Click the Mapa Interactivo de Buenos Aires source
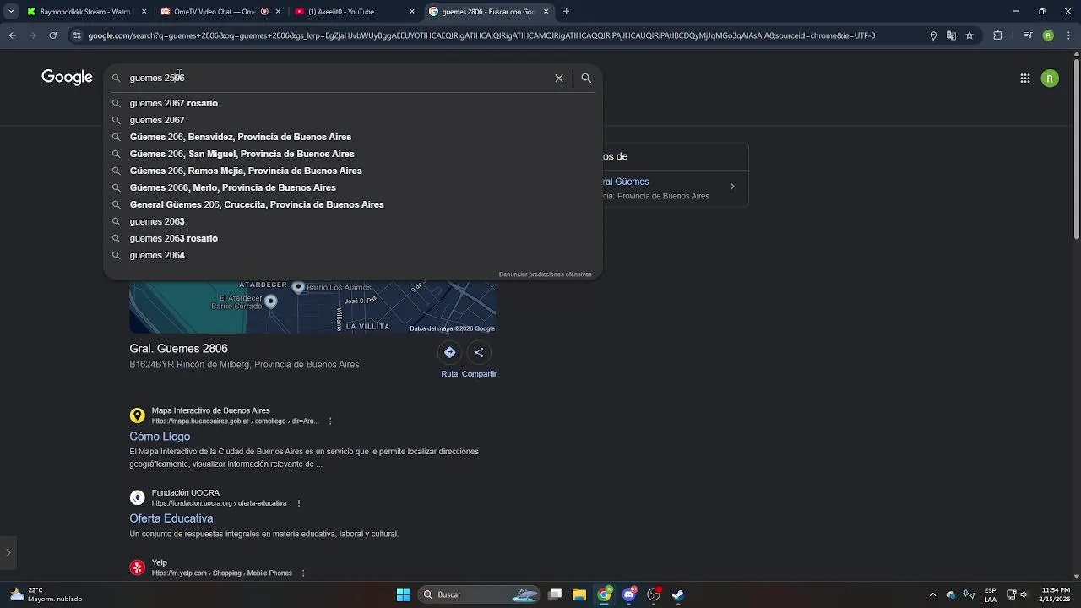This screenshot has height=608, width=1081. (210, 410)
